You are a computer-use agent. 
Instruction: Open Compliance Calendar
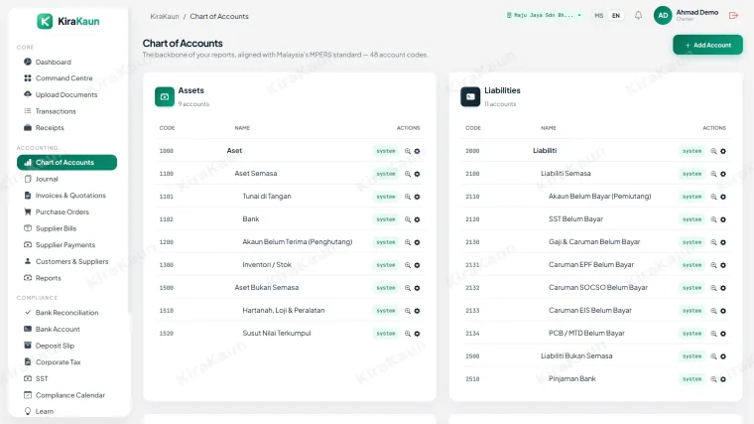pyautogui.click(x=63, y=395)
